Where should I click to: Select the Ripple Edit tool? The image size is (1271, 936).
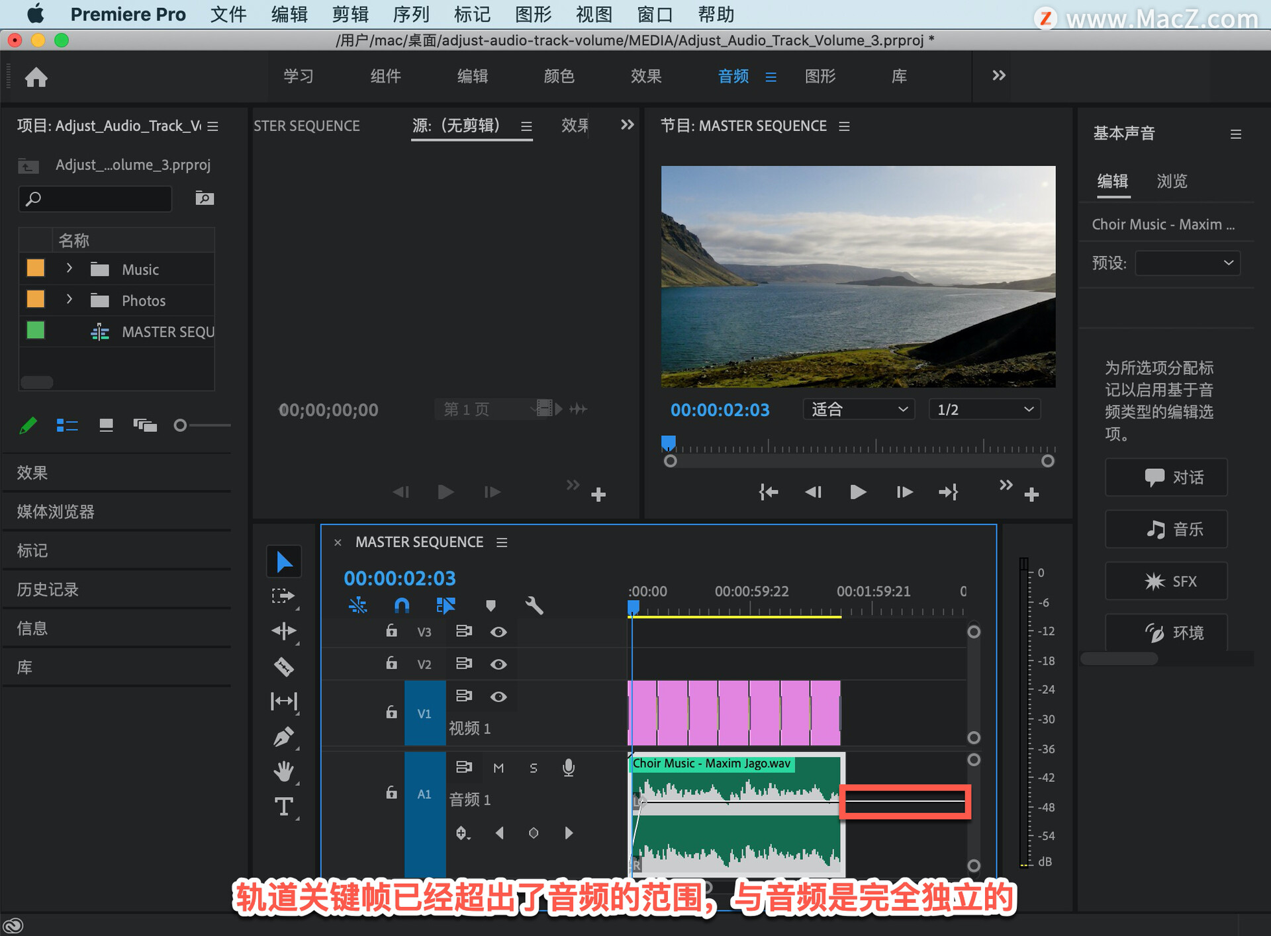[x=284, y=631]
